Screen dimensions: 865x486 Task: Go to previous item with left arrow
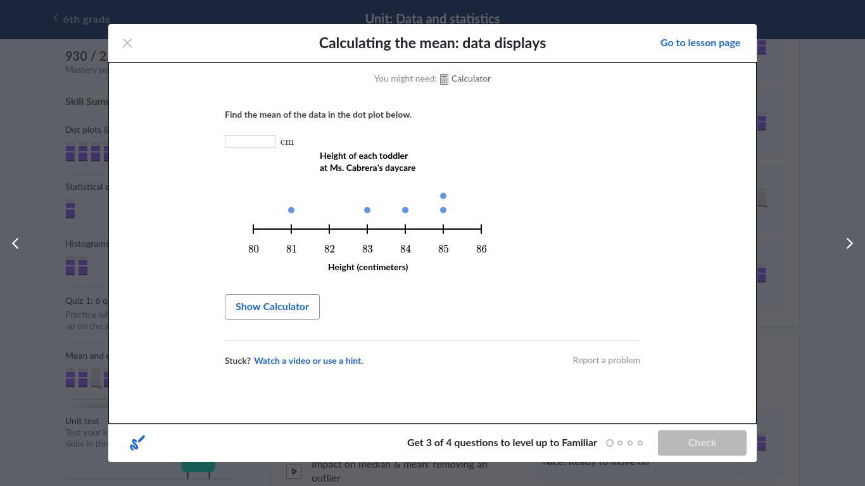(x=15, y=243)
